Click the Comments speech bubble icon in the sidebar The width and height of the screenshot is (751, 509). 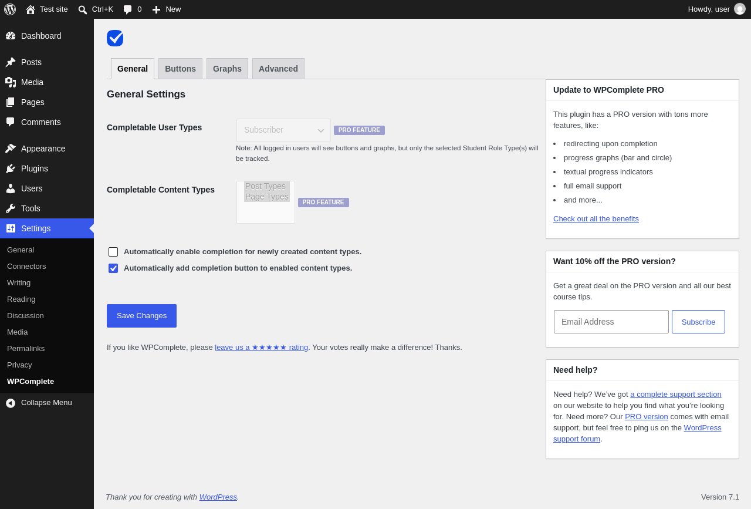pyautogui.click(x=11, y=122)
